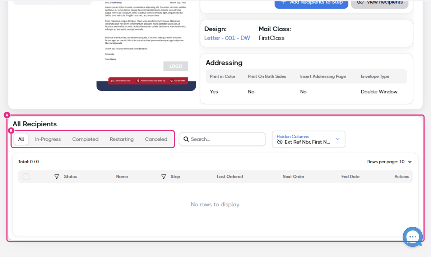The image size is (431, 257).
Task: Click the Total: 0 / 0 count text
Action: click(x=29, y=162)
